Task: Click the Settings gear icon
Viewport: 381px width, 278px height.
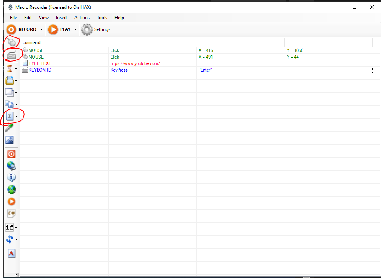Action: pos(87,29)
